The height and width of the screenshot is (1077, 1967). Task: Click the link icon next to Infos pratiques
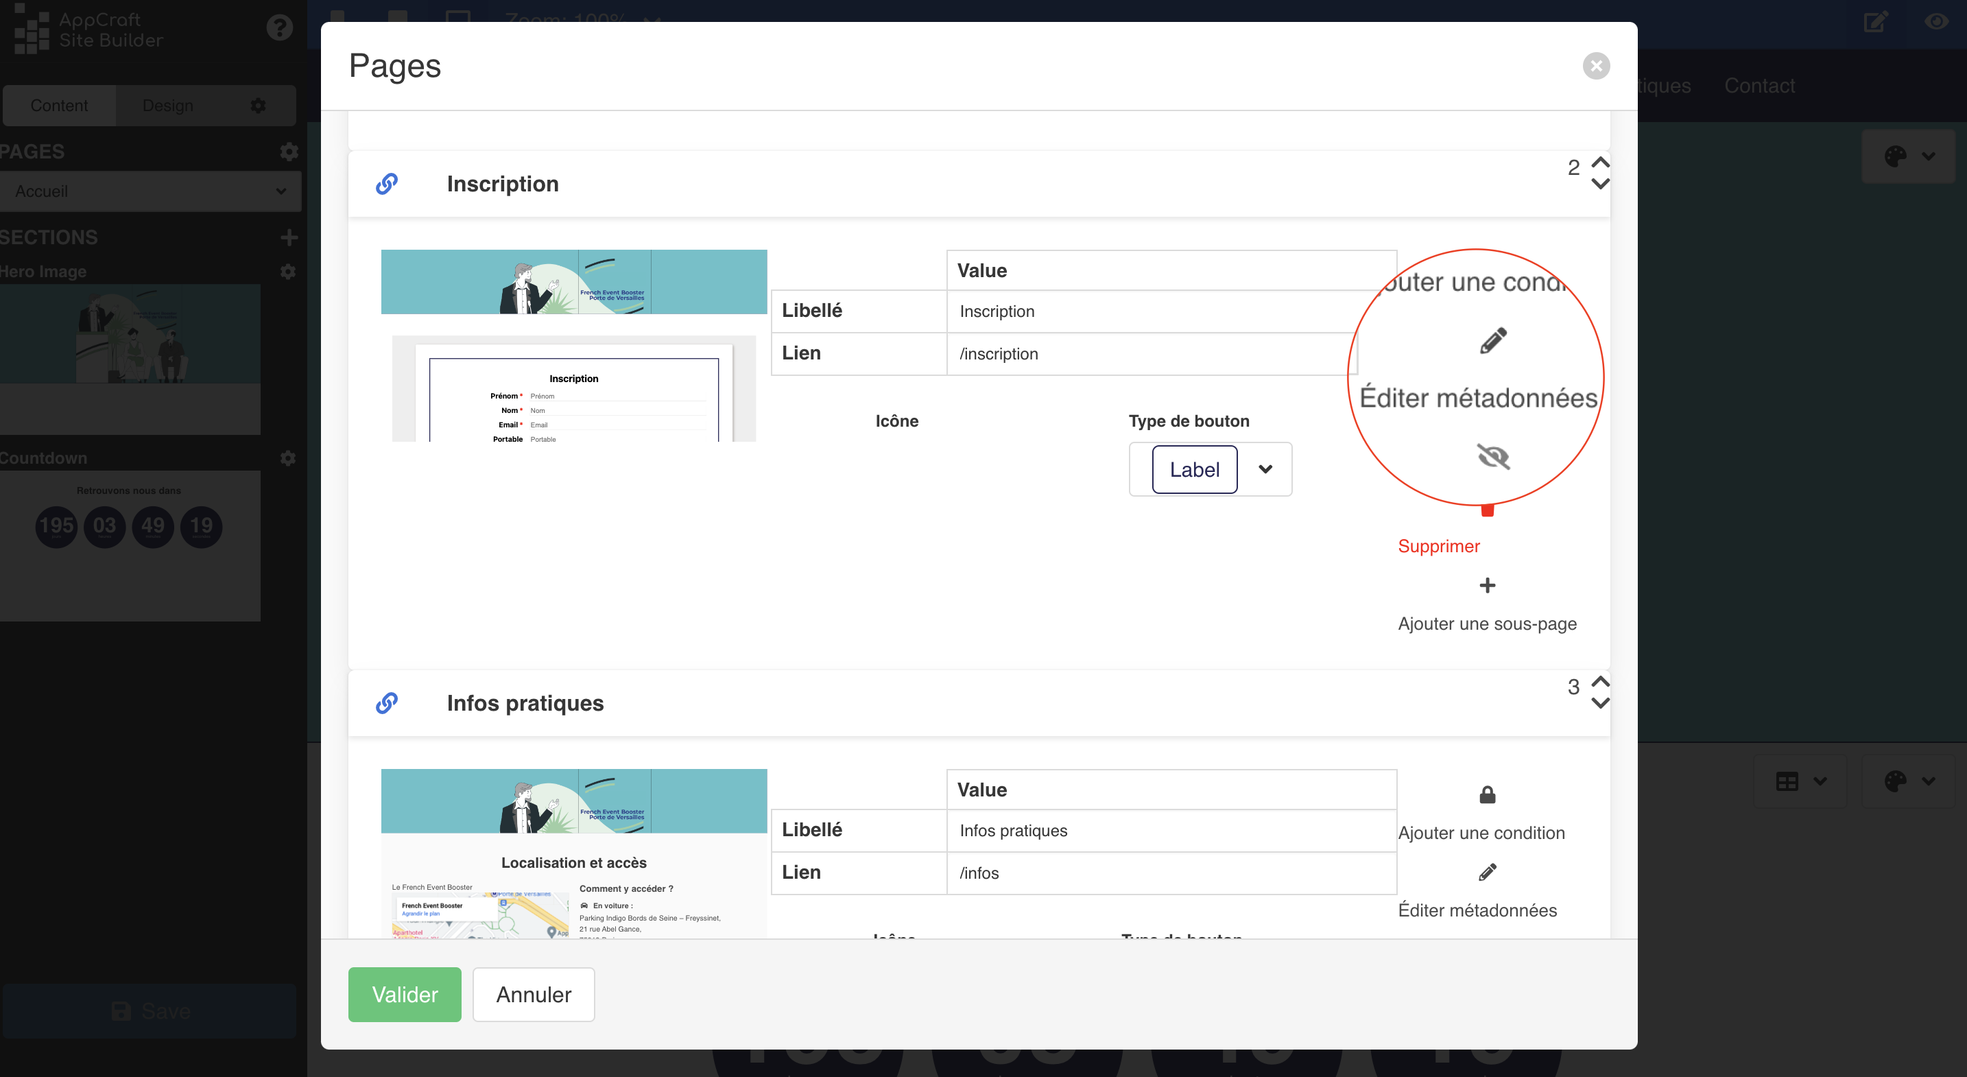coord(386,702)
